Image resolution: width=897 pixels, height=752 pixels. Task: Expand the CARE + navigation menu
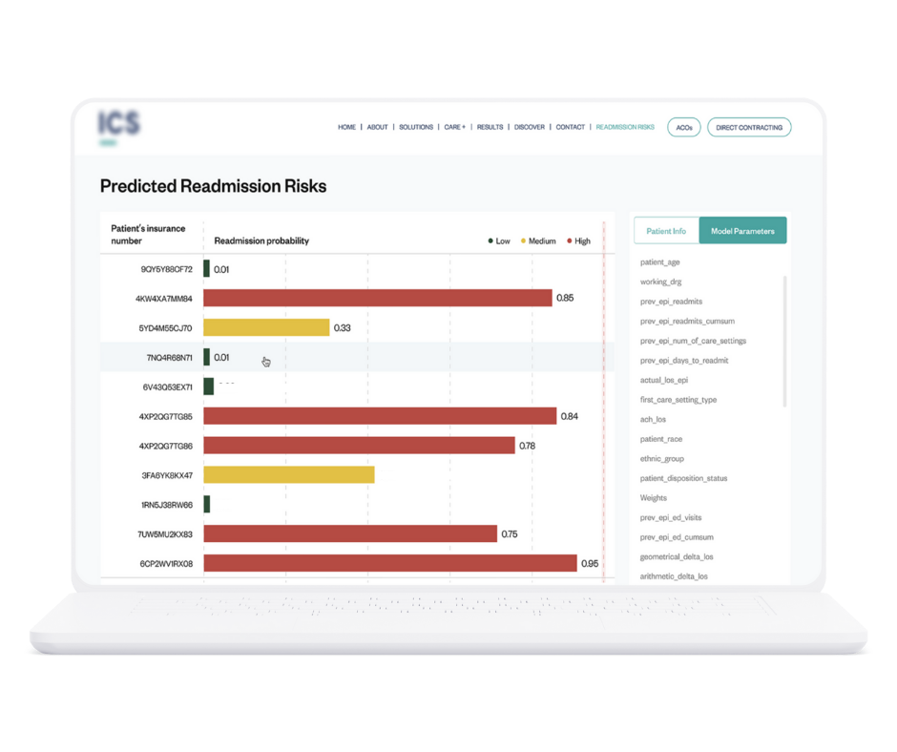454,127
